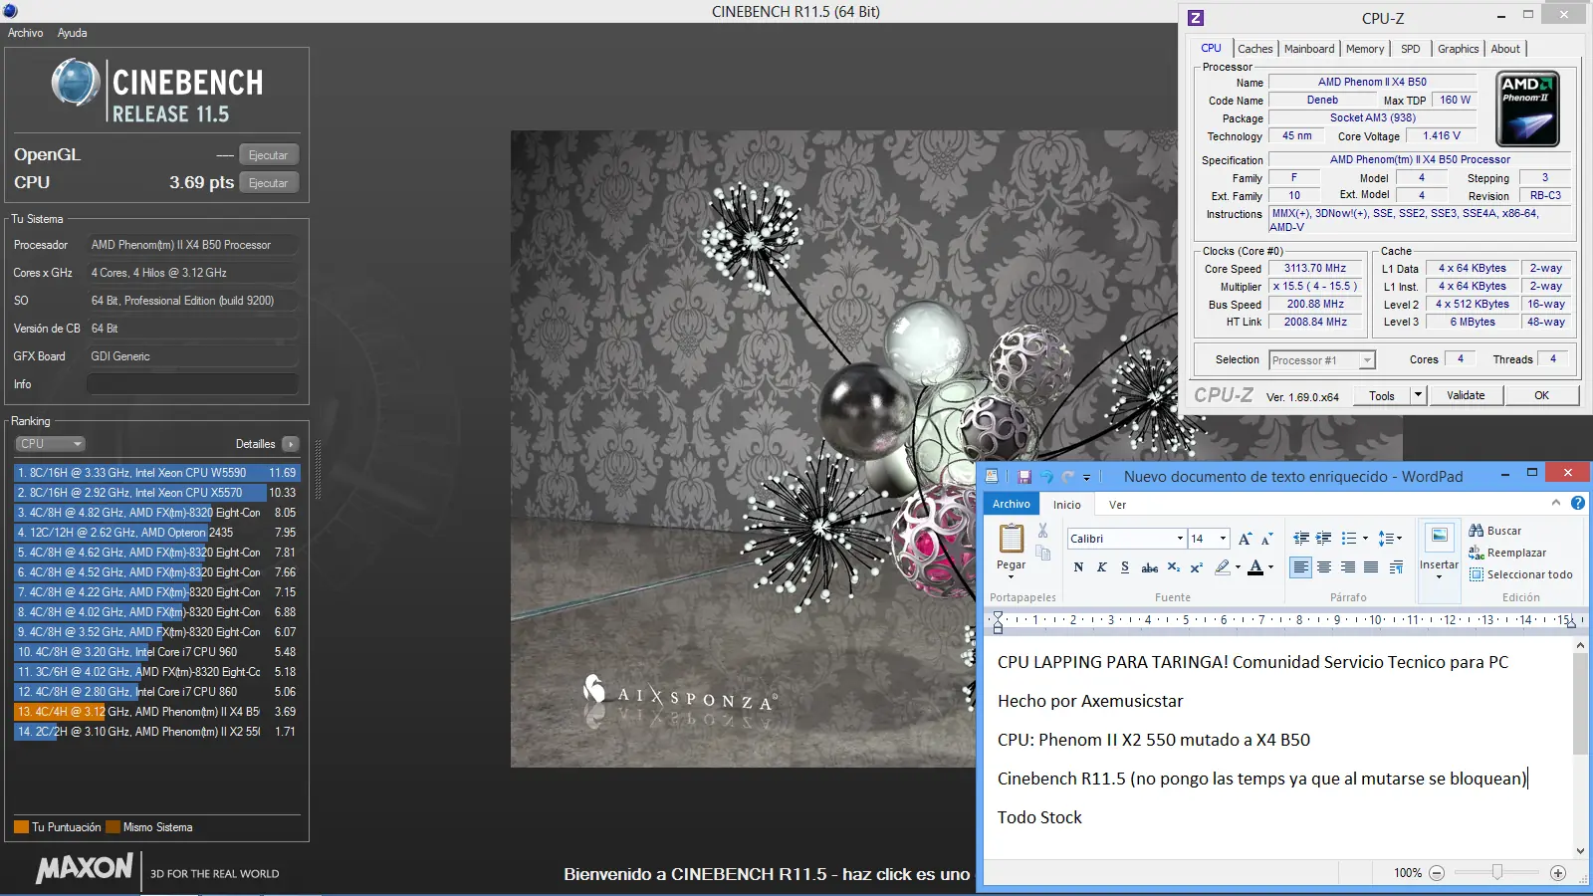Viewport: 1593px width, 896px height.
Task: Click the AMD Phenom II logo in CPU-Z
Action: point(1527,110)
